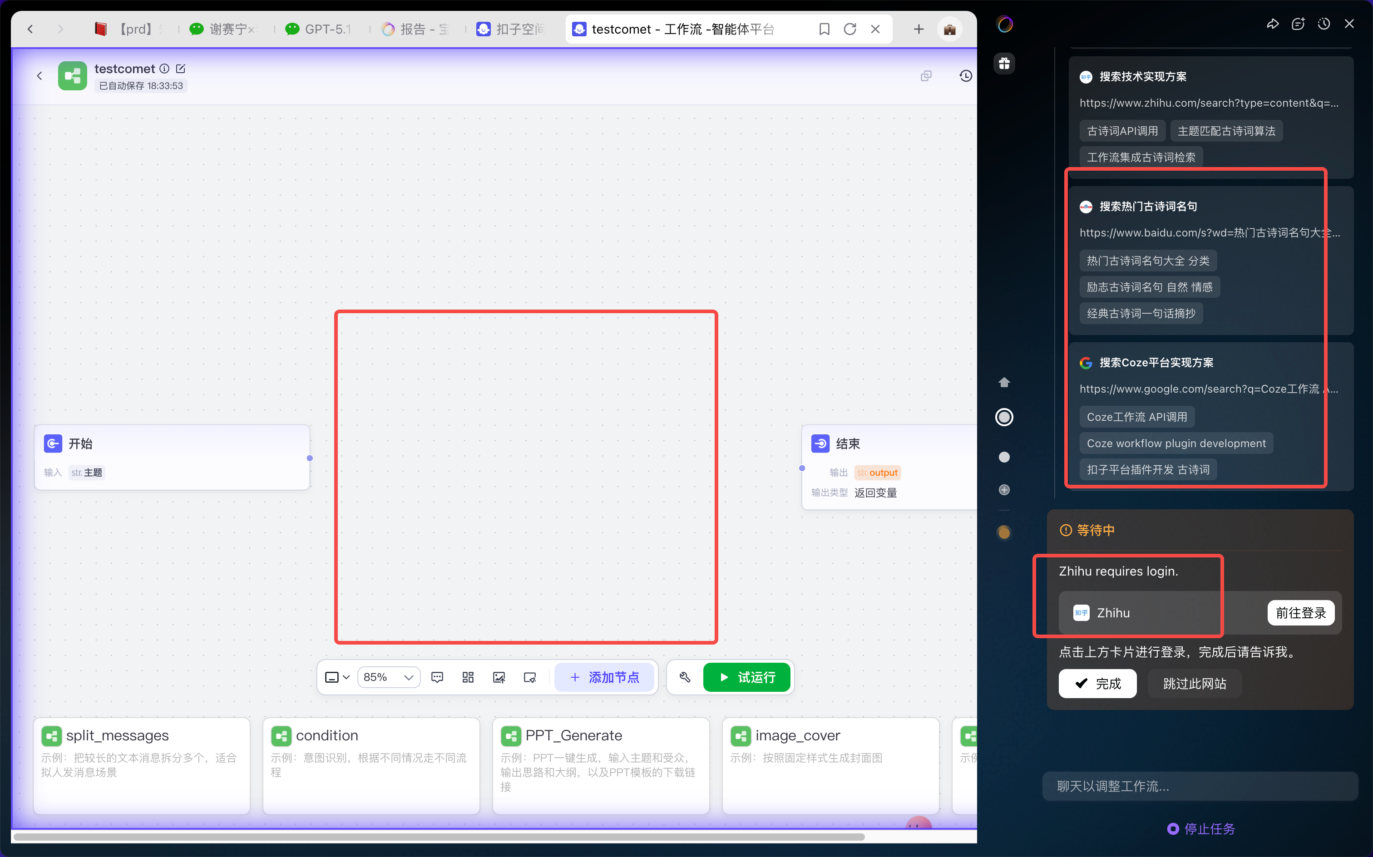This screenshot has height=857, width=1373.
Task: Click the 前往登录 button for Zhihu
Action: (1300, 613)
